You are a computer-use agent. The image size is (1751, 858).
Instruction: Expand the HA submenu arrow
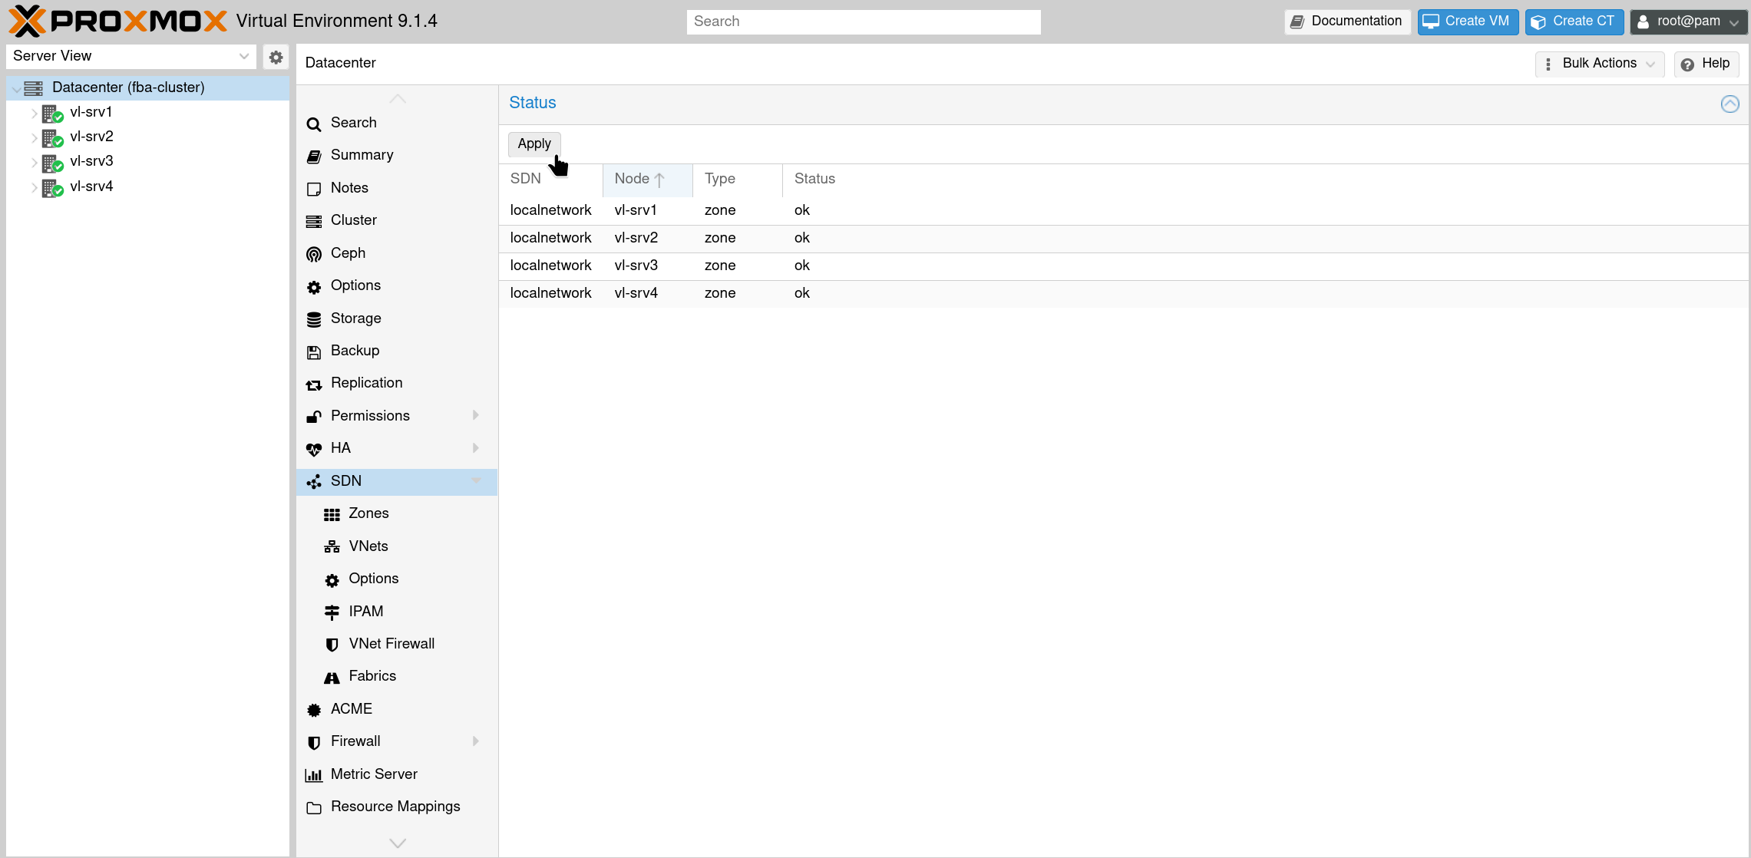(476, 447)
